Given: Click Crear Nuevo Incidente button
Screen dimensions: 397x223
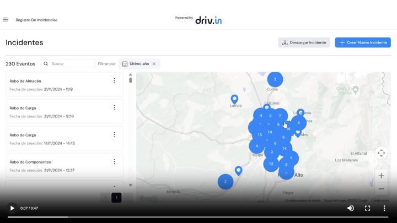Looking at the screenshot, I should (362, 42).
